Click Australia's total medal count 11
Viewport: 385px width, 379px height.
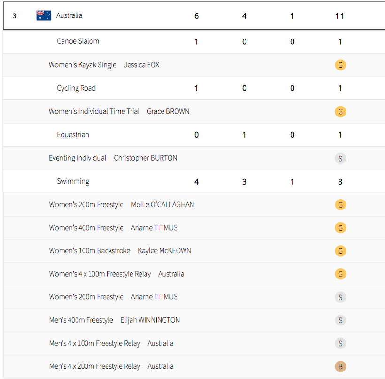(340, 16)
